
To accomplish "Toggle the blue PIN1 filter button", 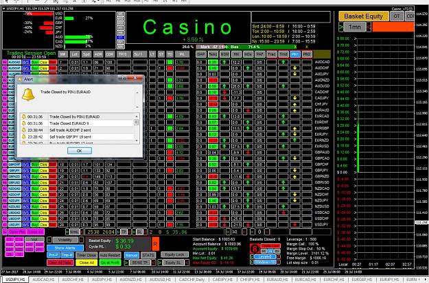I will pyautogui.click(x=295, y=54).
